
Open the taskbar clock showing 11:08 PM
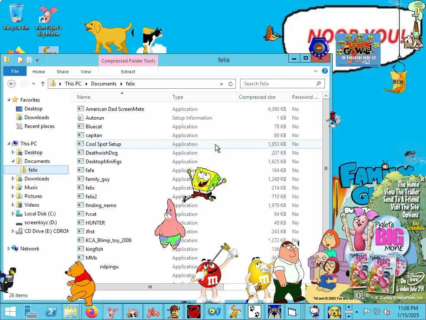[408, 312]
